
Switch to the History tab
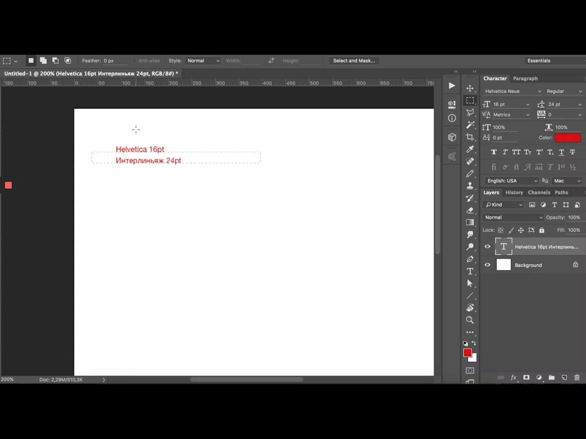(514, 193)
